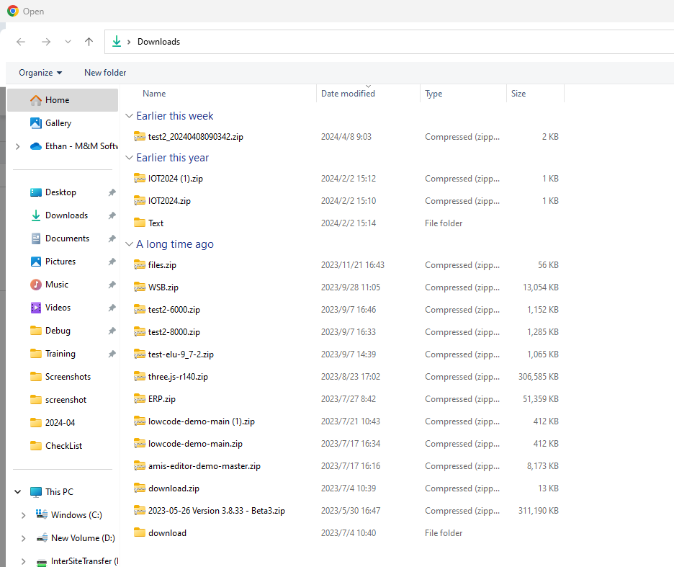Viewport: 674px width, 567px height.
Task: Expand the Windows (C:) drive node
Action: coord(24,515)
